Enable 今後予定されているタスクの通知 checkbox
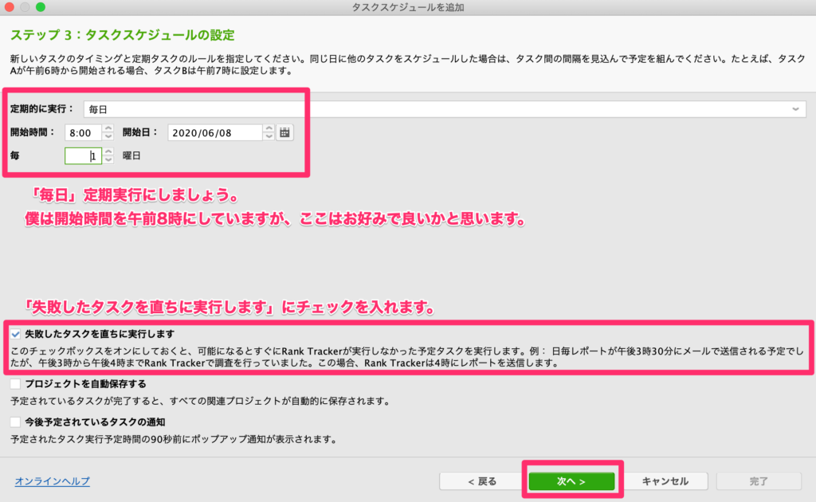Image resolution: width=816 pixels, height=502 pixels. click(x=16, y=422)
